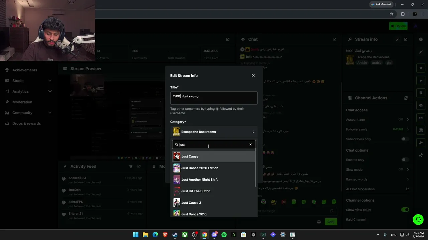Pop out the Channel Actions panel
Screen dimensions: 428x240
(x=406, y=98)
